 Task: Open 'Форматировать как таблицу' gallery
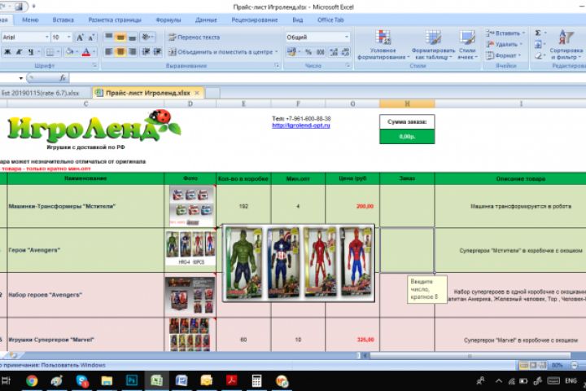point(433,44)
